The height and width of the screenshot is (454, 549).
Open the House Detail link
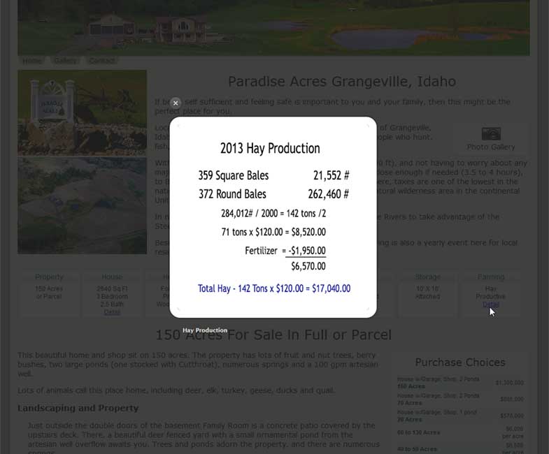[x=112, y=312]
